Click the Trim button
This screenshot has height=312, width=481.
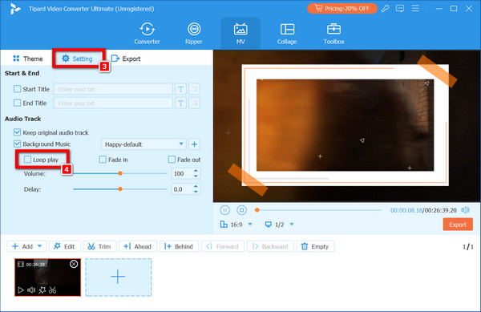click(x=99, y=246)
